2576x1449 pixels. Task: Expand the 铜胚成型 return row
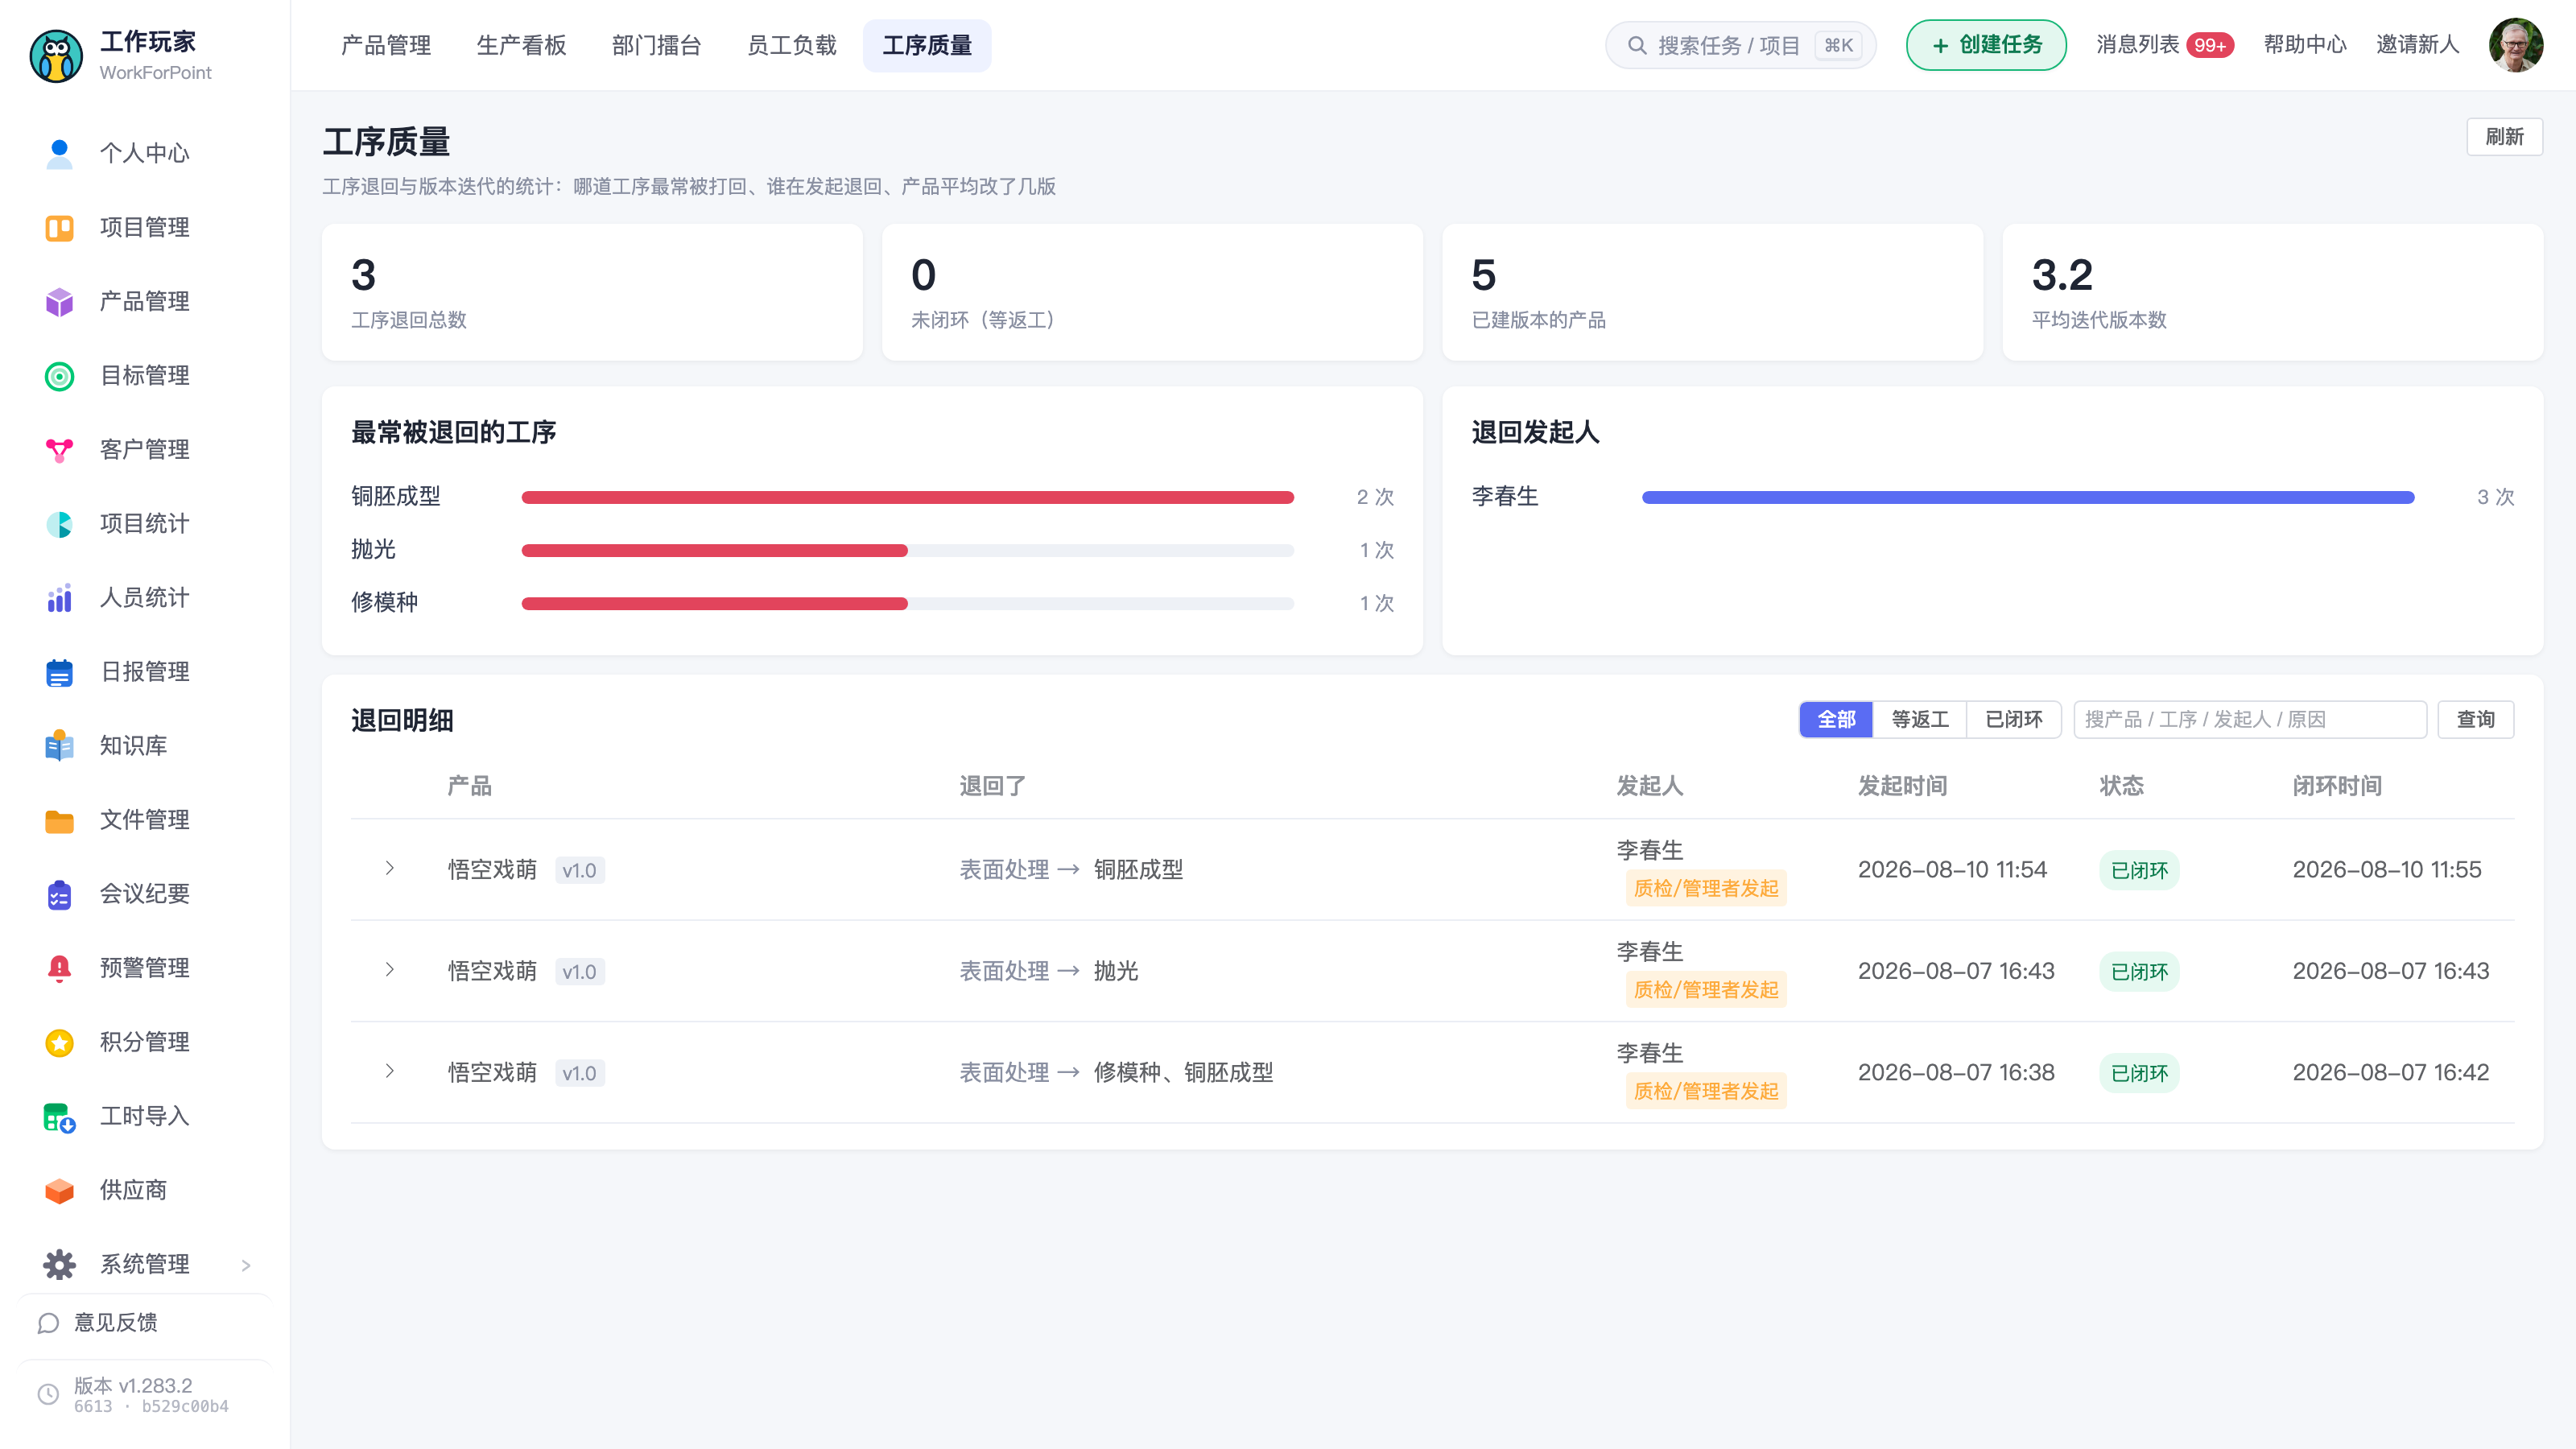[390, 868]
